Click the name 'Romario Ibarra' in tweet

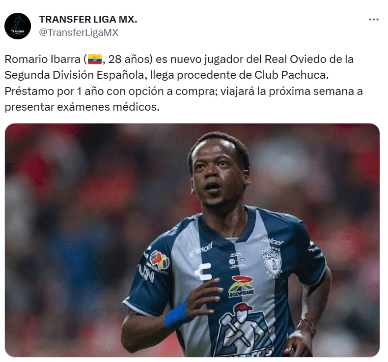pyautogui.click(x=43, y=59)
